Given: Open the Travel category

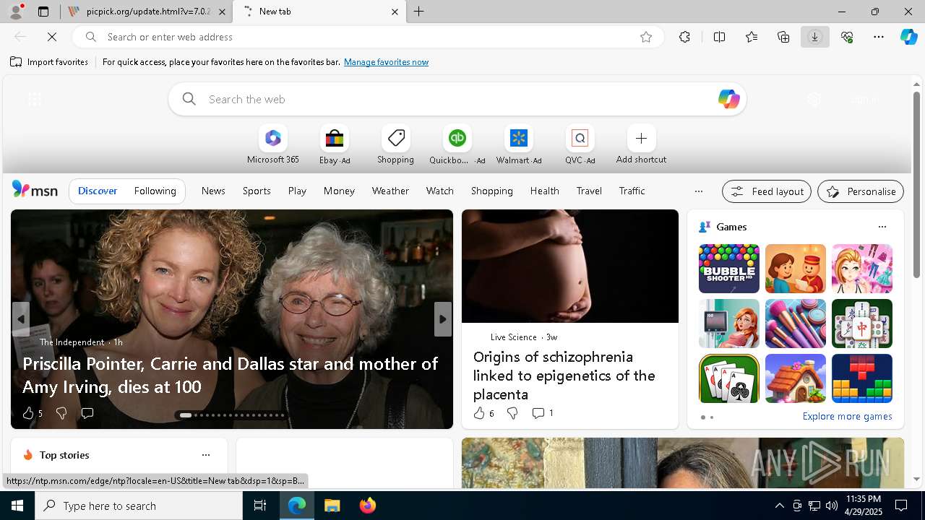Looking at the screenshot, I should point(589,191).
